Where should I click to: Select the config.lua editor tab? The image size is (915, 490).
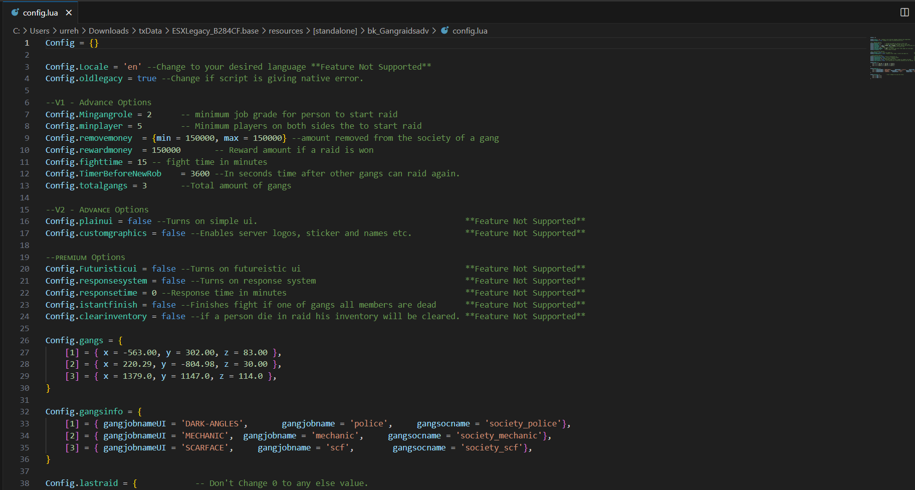point(40,13)
